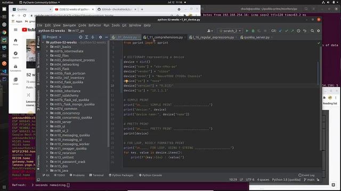341x191 pixels.
Task: Click the main Git branch widget
Action: pos(309,180)
